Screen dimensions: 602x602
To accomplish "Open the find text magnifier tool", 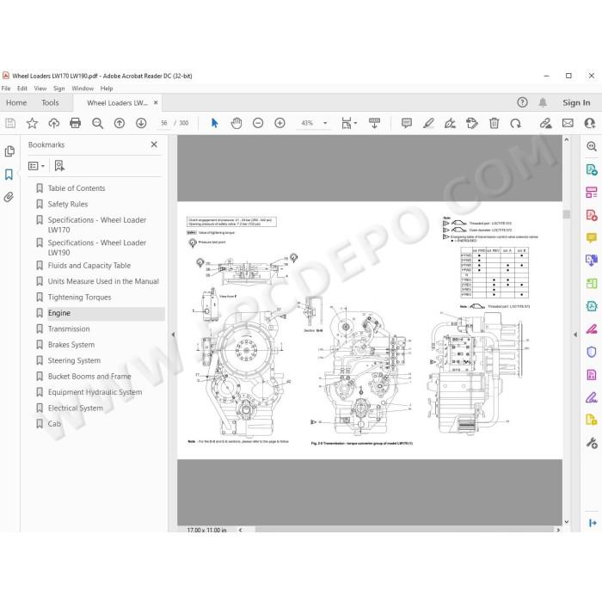I will coord(97,123).
